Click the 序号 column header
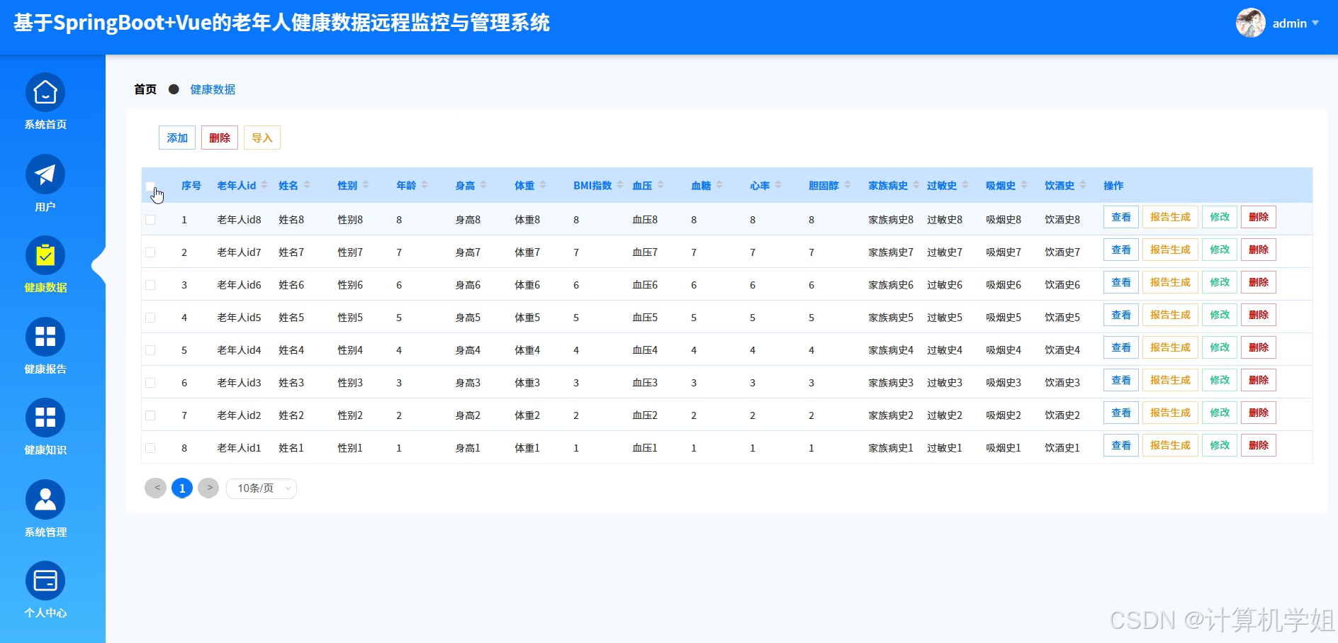1338x643 pixels. pos(191,185)
